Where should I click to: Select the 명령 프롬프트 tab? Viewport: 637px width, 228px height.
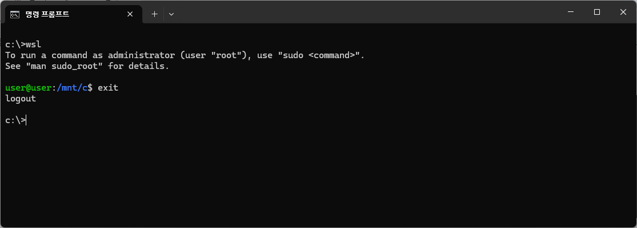coord(73,14)
